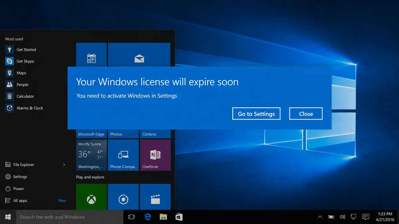Open the Mail tile
This screenshot has height=224, width=399.
[139, 55]
